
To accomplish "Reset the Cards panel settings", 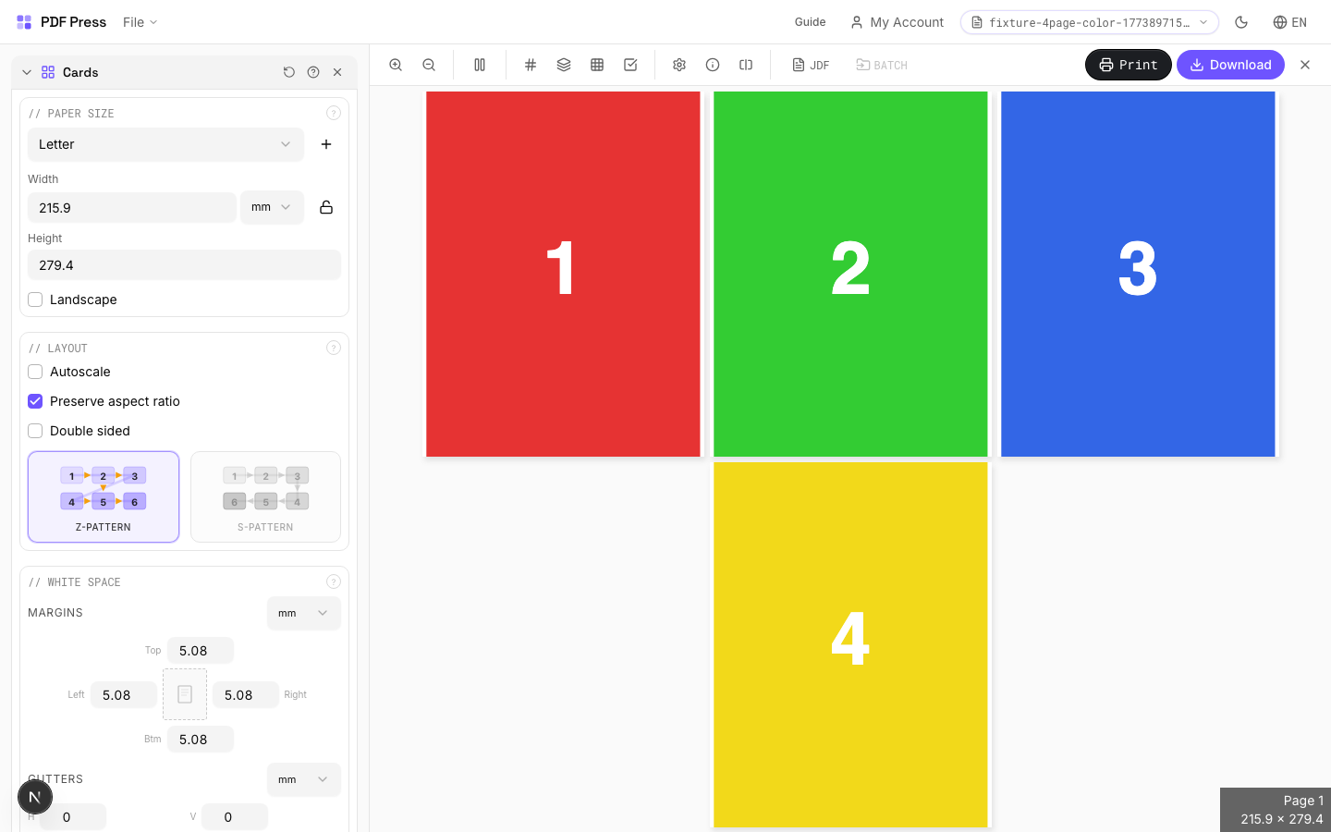I will [289, 72].
